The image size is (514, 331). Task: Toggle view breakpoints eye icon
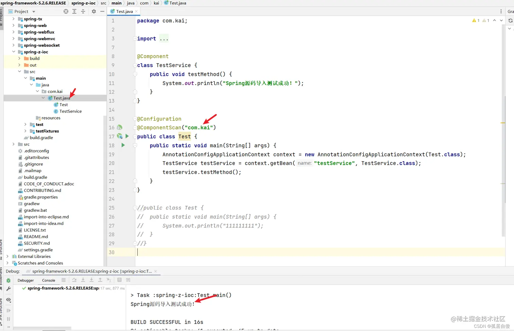coord(8,300)
